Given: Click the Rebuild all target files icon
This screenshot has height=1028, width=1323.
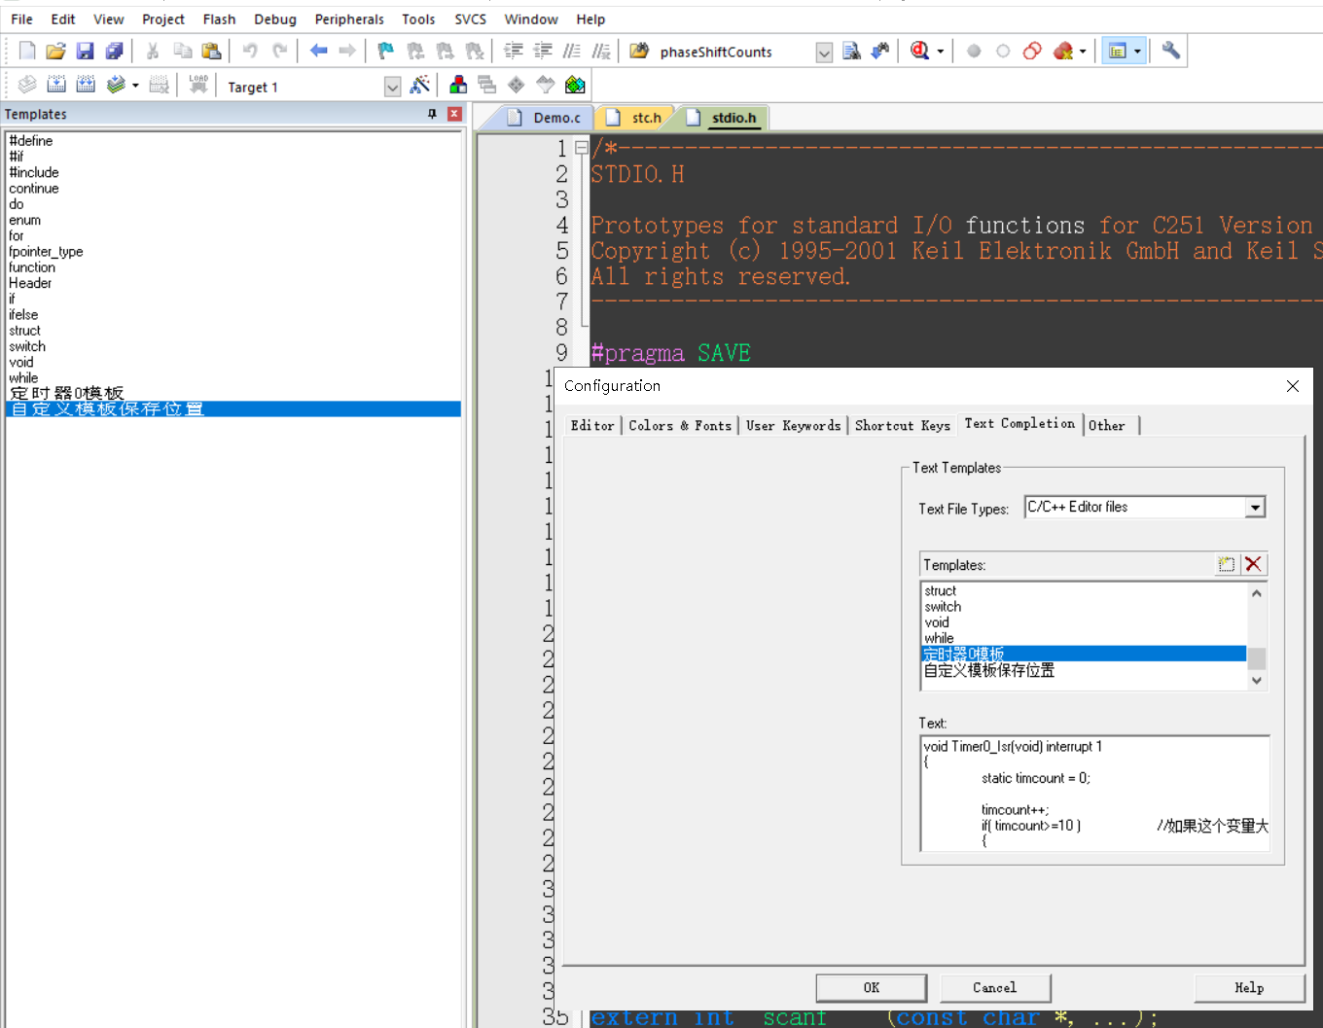Looking at the screenshot, I should click(86, 86).
